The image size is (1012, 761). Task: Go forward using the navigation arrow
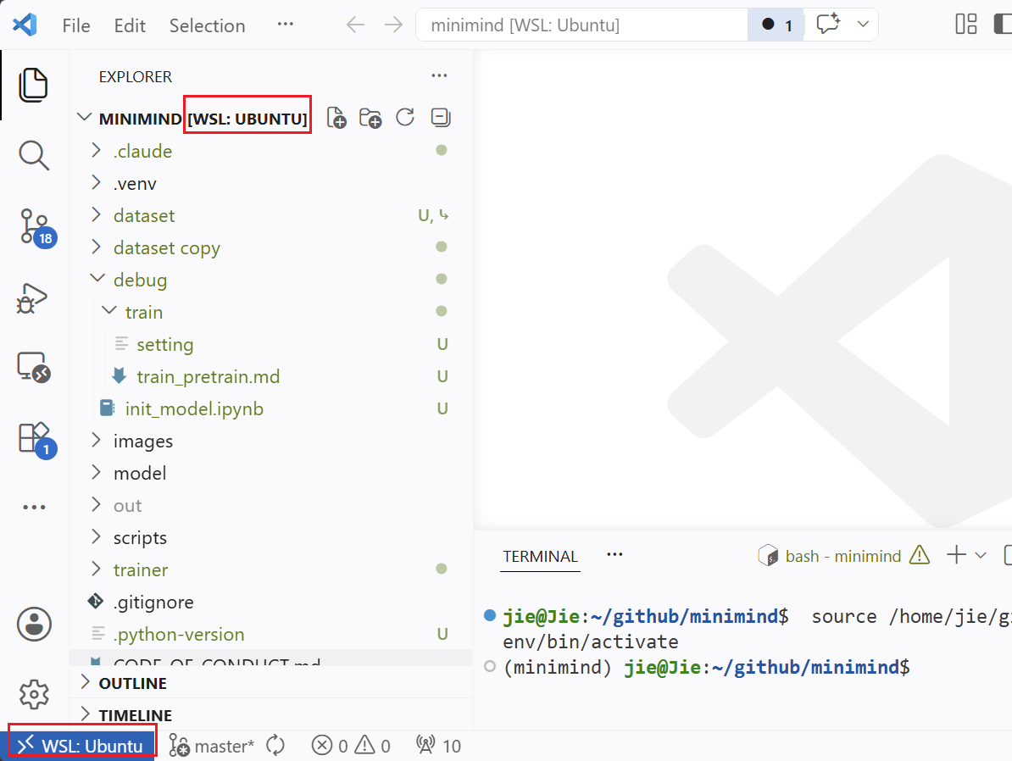pyautogui.click(x=393, y=25)
